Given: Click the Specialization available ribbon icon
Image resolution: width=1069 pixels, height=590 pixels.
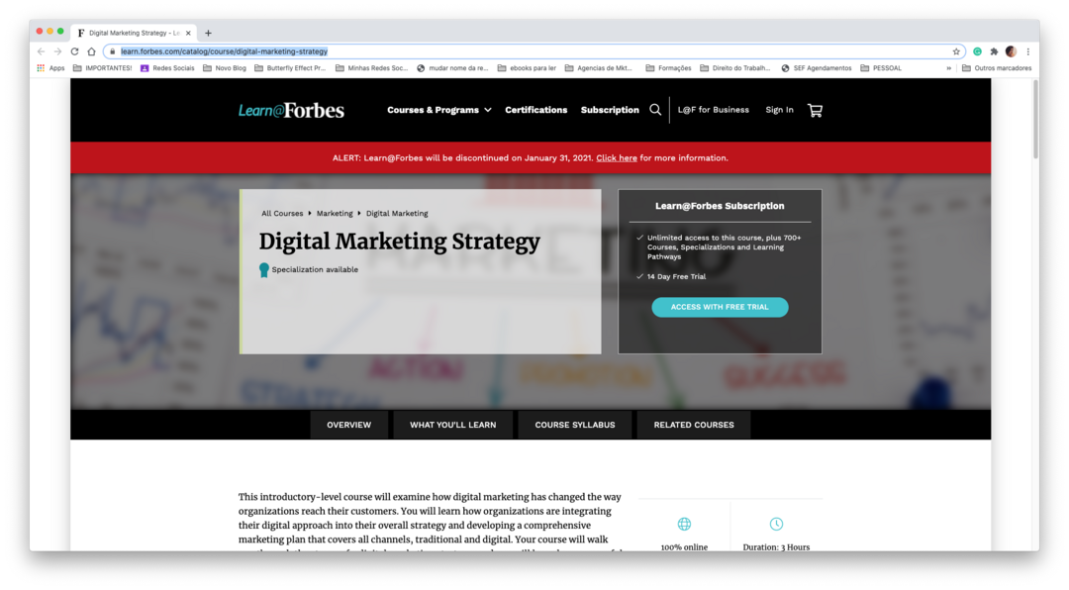Looking at the screenshot, I should tap(264, 270).
